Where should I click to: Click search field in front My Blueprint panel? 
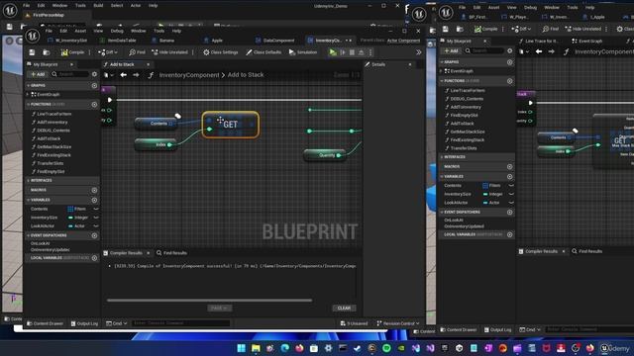pyautogui.click(x=70, y=74)
